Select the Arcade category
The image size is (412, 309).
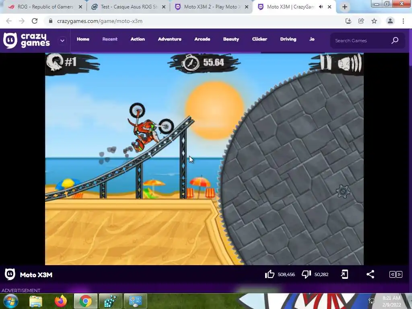click(202, 39)
